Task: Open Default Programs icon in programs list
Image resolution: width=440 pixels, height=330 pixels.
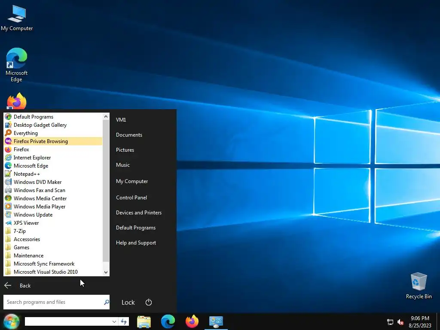Action: coord(8,117)
